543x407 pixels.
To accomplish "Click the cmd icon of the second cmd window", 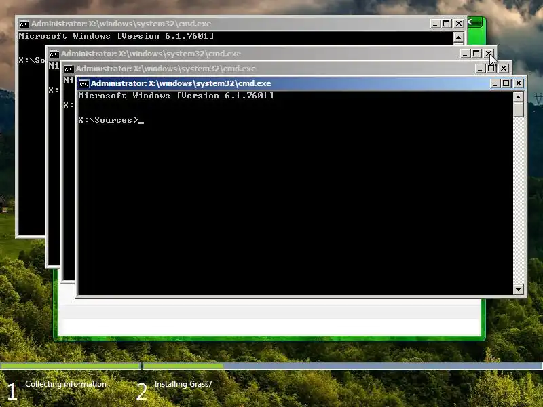I will (54, 54).
